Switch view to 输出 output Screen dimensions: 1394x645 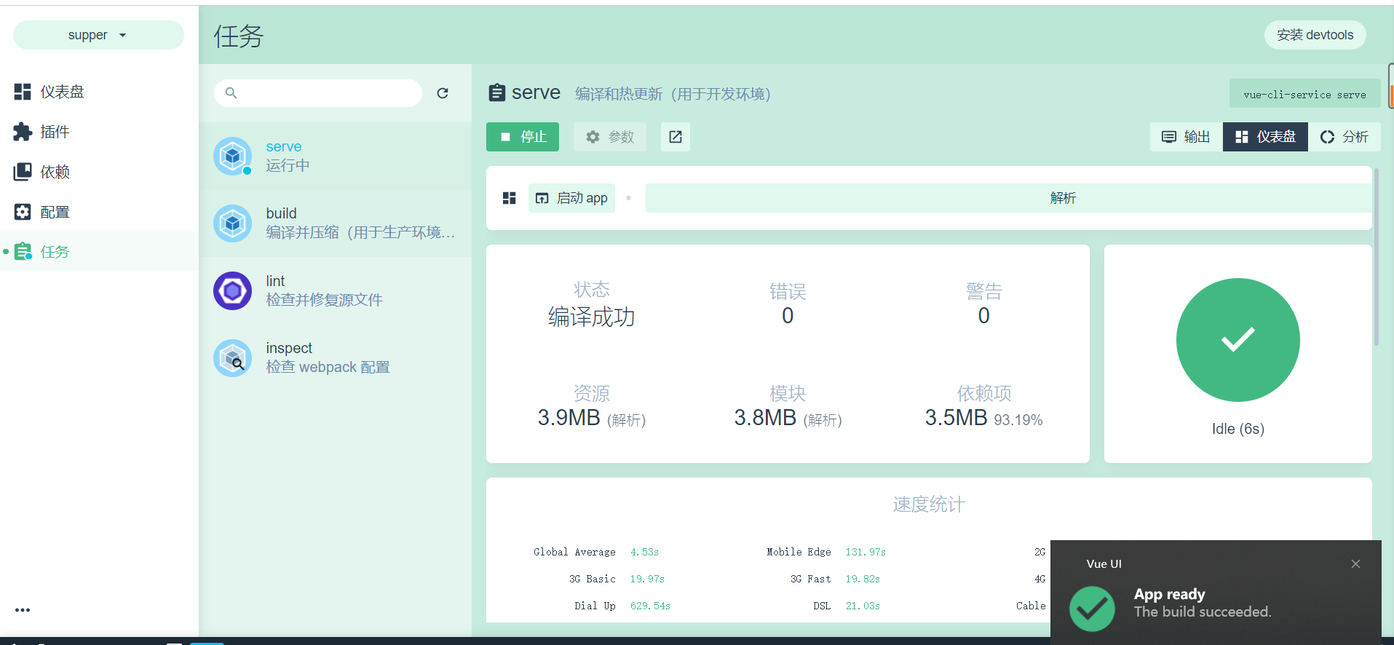pos(1186,137)
